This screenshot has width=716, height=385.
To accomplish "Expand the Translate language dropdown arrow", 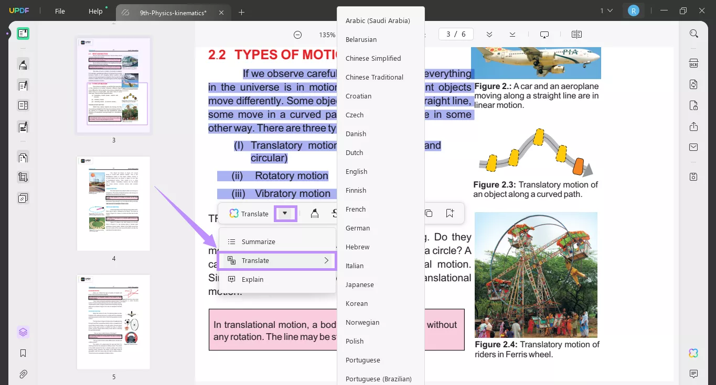I will pos(285,213).
